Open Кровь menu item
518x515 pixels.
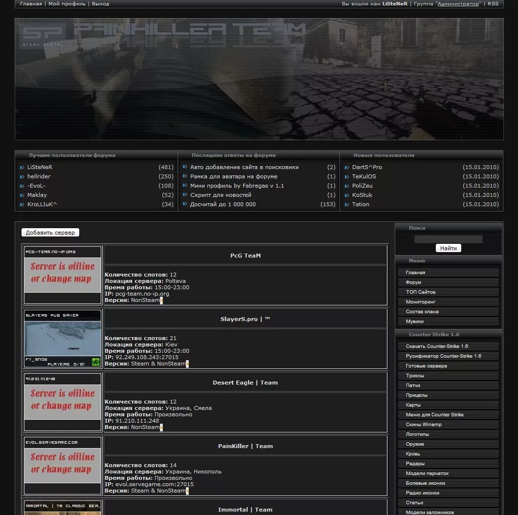click(448, 453)
